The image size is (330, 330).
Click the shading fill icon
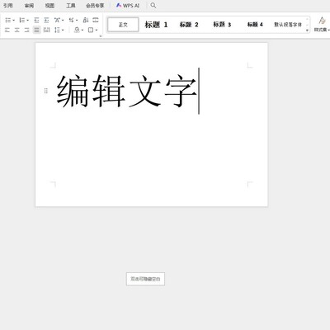[77, 30]
